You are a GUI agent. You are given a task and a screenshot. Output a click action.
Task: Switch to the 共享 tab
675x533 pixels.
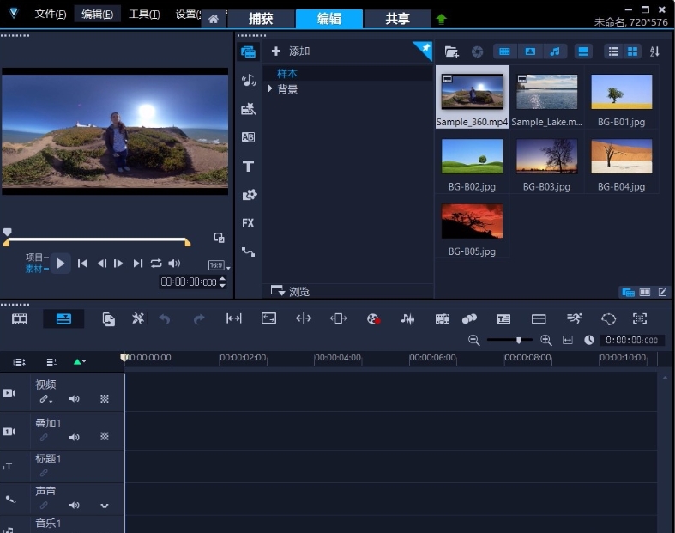(x=397, y=19)
